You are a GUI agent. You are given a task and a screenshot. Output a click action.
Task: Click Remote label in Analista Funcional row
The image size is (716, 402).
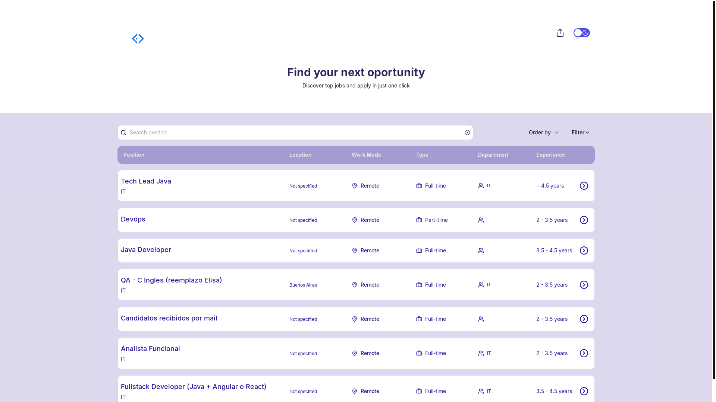coord(370,353)
